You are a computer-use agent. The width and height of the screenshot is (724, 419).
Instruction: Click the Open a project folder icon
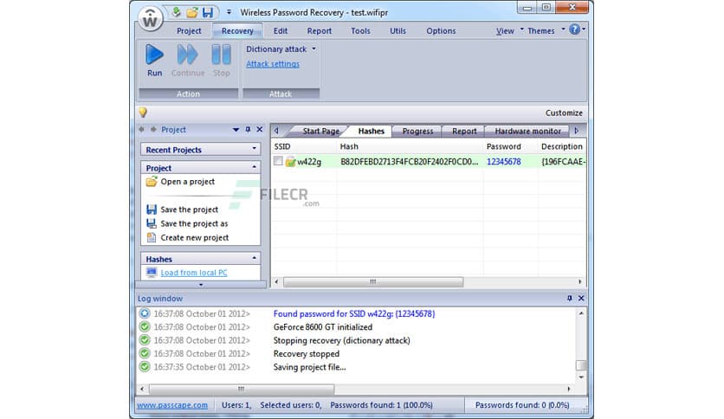point(152,181)
